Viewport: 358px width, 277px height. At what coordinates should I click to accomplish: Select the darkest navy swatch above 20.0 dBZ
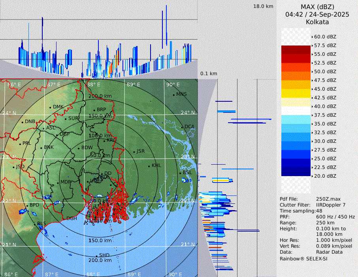[296, 171]
